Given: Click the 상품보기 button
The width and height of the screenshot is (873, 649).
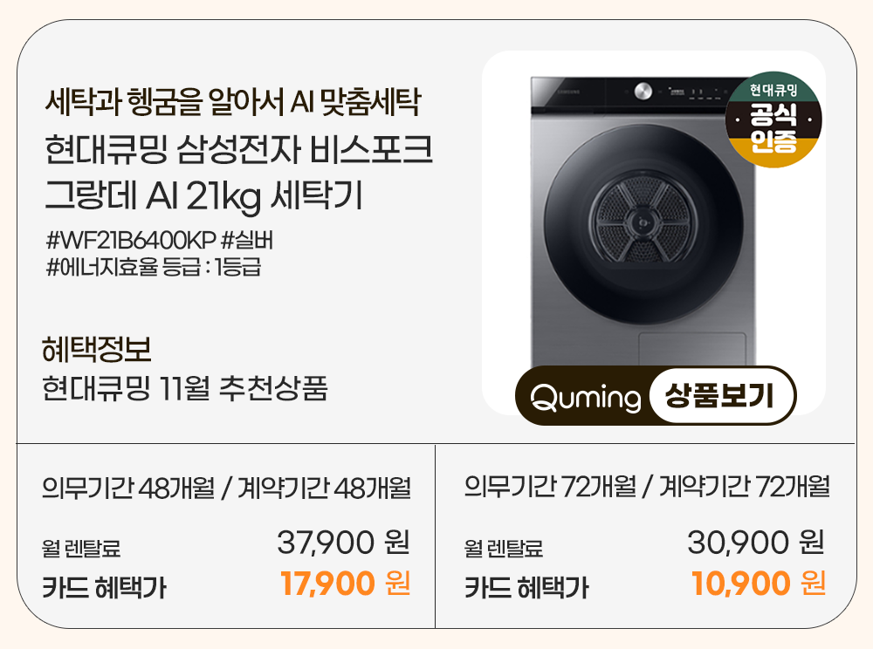Looking at the screenshot, I should (720, 396).
